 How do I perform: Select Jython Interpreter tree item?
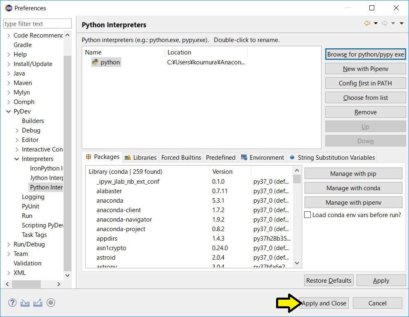pos(46,178)
